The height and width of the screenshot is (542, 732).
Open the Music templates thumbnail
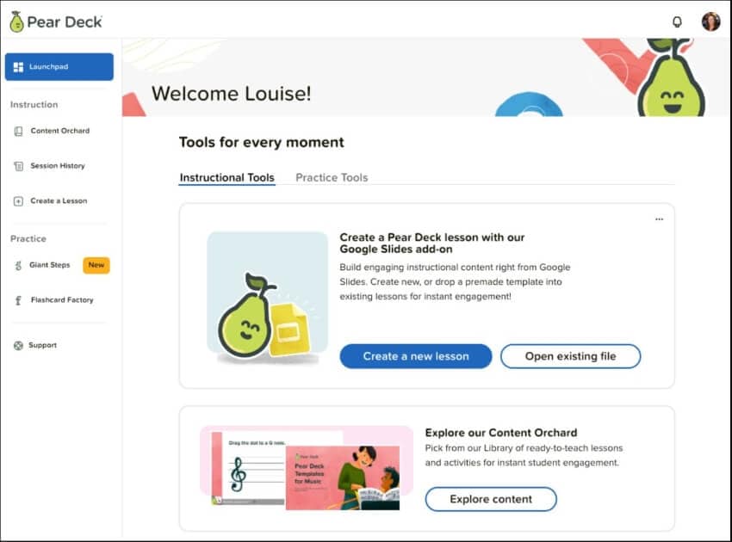point(307,468)
